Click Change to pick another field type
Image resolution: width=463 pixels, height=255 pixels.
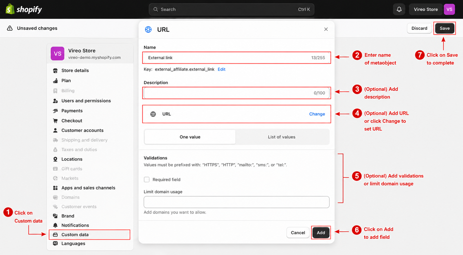[317, 114]
